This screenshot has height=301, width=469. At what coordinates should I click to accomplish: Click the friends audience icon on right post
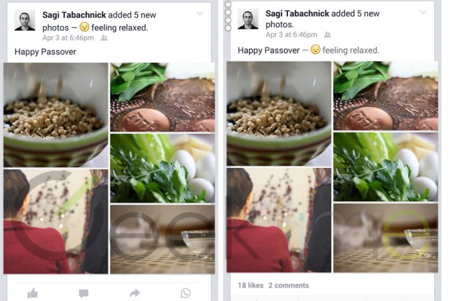[328, 35]
